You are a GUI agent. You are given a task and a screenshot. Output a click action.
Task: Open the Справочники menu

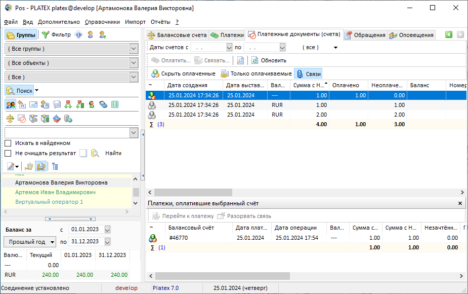102,22
